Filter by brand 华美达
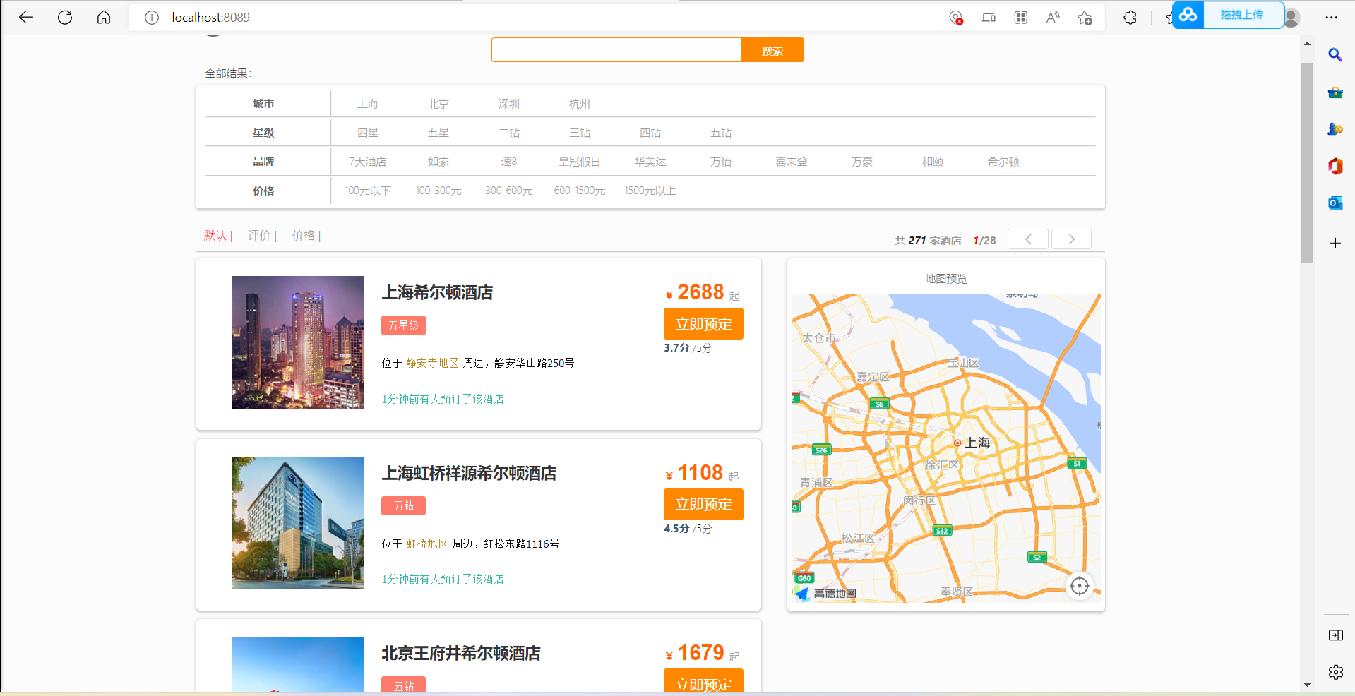 650,162
